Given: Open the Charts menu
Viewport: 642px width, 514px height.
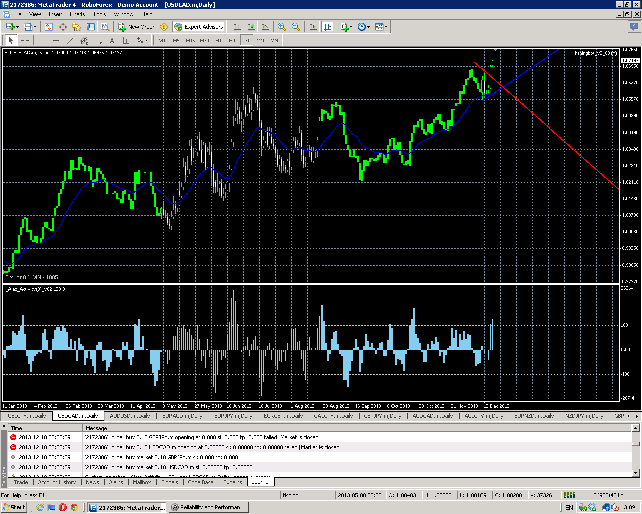Looking at the screenshot, I should click(x=77, y=14).
